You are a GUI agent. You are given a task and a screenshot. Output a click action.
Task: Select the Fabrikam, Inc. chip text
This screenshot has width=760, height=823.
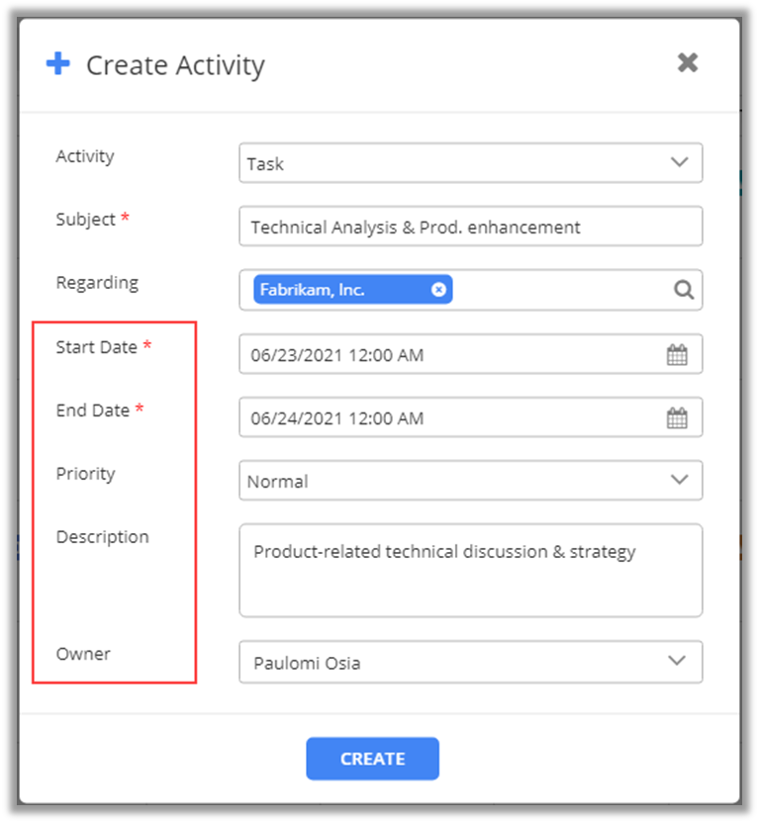[313, 290]
